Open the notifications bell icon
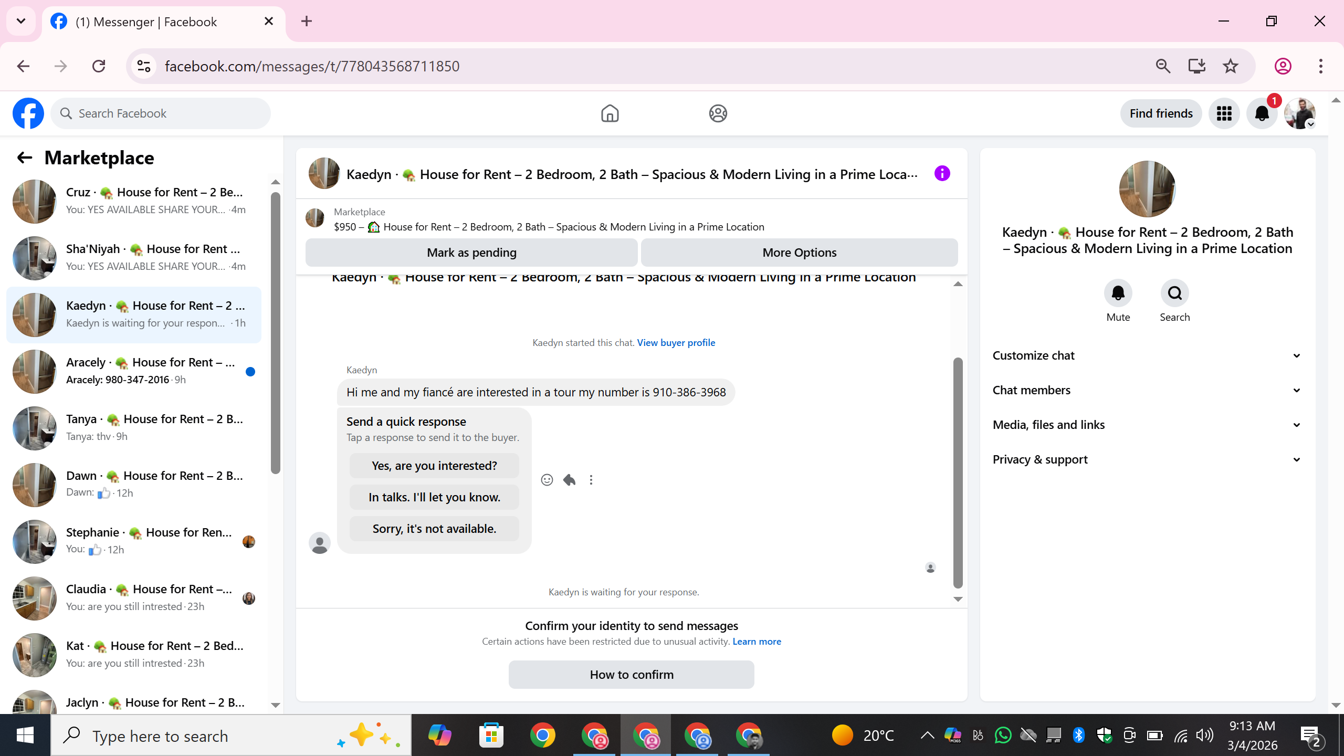Viewport: 1344px width, 756px height. pyautogui.click(x=1262, y=113)
